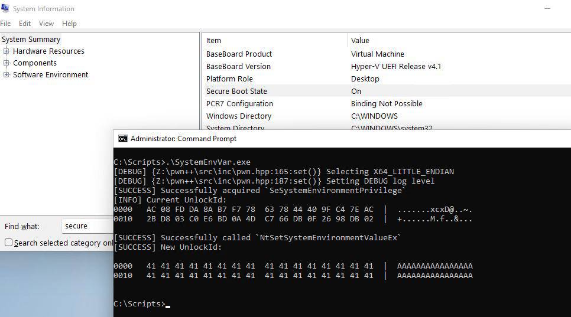Expand the Software Environment tree node
Image resolution: width=571 pixels, height=317 pixels.
tap(7, 75)
